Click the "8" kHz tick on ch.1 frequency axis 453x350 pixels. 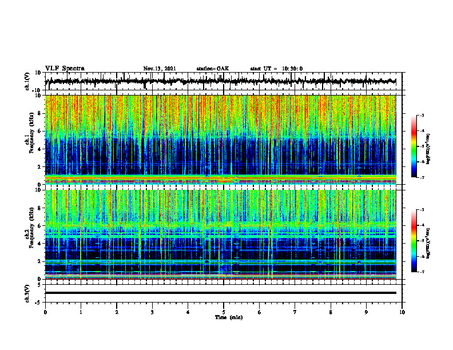pos(39,113)
